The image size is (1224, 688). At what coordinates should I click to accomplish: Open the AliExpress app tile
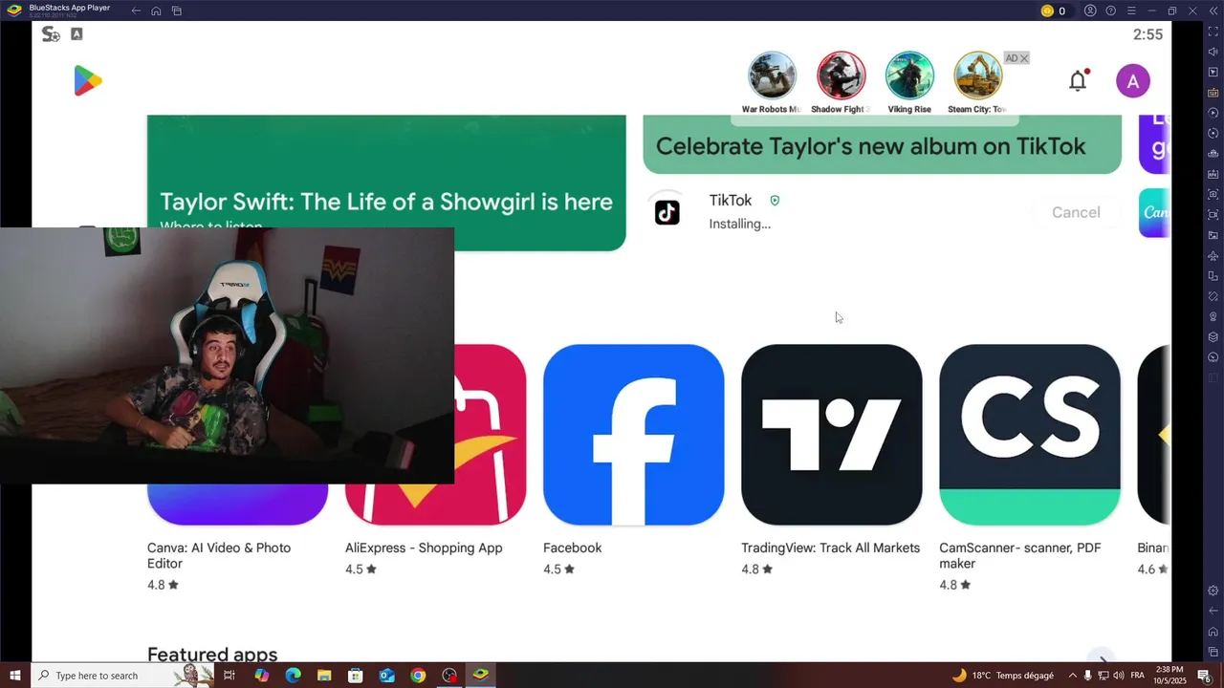click(x=490, y=435)
